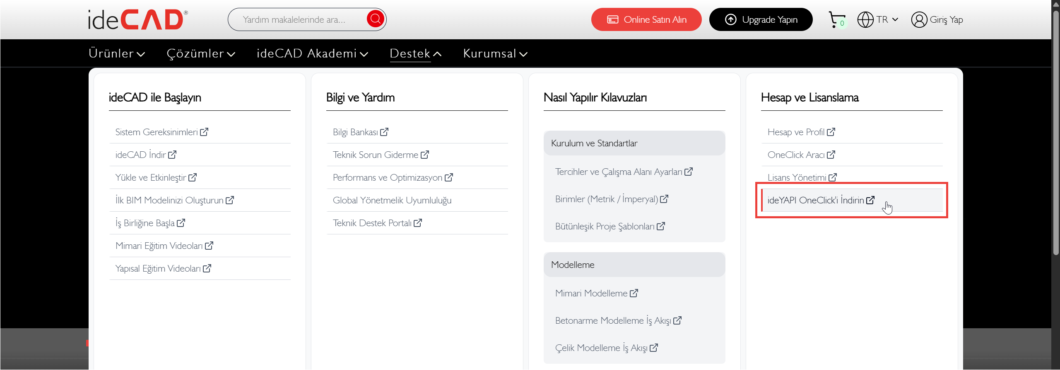Click external link icon beside Yapısal Eğitim Videoları
Screen dimensions: 1060x370
[207, 268]
